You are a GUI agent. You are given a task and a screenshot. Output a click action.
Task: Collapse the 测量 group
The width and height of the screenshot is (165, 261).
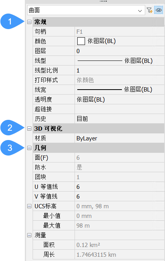click(29, 235)
